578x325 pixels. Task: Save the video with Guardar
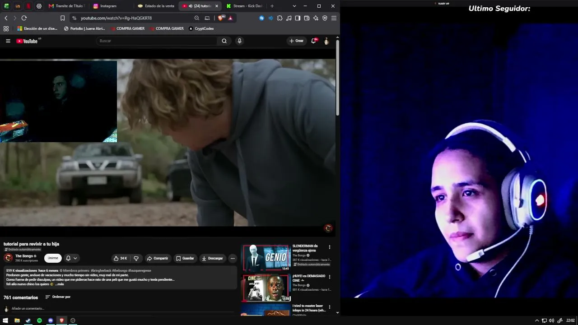coord(185,259)
